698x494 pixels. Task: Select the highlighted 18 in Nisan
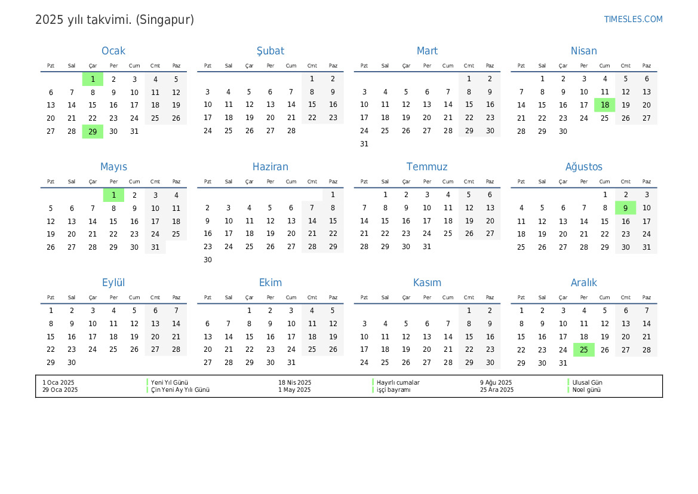click(604, 105)
